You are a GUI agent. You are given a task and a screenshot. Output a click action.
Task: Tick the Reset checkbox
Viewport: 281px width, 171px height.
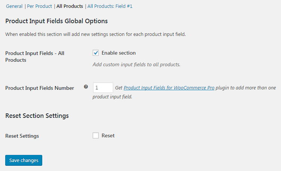96,135
